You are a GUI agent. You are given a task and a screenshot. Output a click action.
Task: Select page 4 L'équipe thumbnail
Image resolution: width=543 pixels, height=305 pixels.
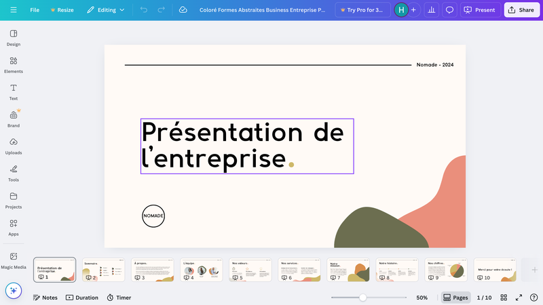pyautogui.click(x=201, y=270)
